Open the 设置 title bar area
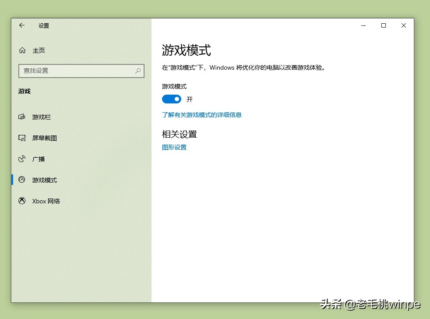The image size is (430, 319). pyautogui.click(x=43, y=26)
